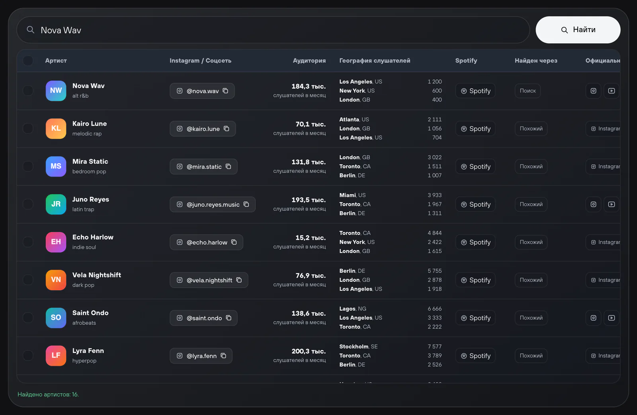Copy the @lyra.fenn handle icon

tap(223, 356)
